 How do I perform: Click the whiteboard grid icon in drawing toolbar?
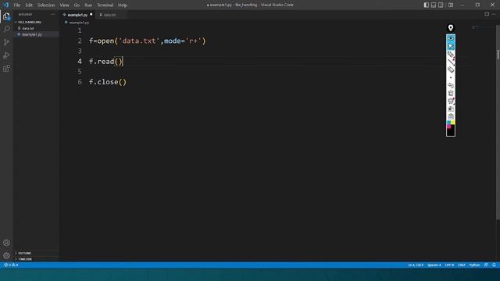pyautogui.click(x=451, y=116)
